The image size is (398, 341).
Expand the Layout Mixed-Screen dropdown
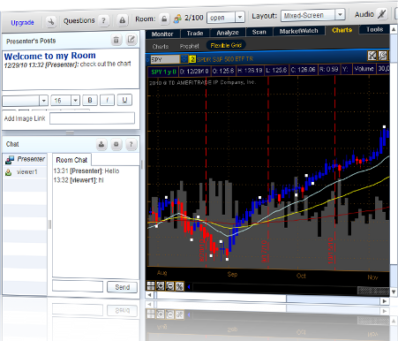340,14
